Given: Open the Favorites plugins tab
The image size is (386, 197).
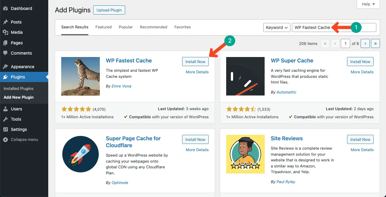Looking at the screenshot, I should coord(182,27).
